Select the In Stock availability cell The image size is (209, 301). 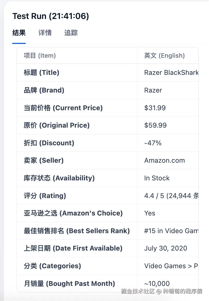(157, 178)
